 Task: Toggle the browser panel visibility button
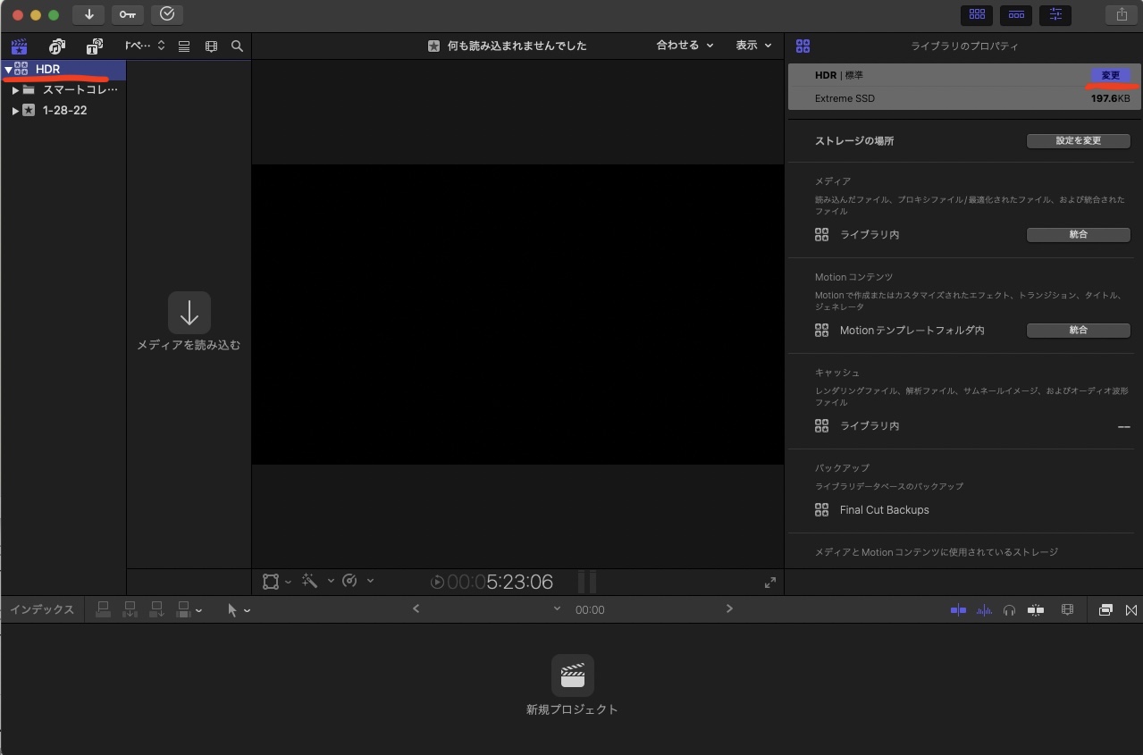[x=977, y=14]
